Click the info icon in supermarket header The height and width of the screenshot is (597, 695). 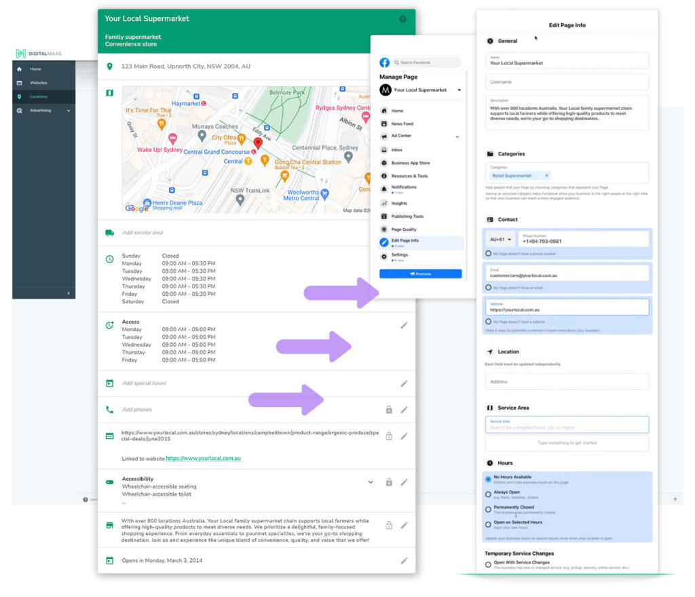(x=403, y=19)
